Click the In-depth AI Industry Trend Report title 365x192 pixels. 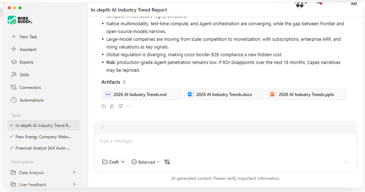click(129, 10)
